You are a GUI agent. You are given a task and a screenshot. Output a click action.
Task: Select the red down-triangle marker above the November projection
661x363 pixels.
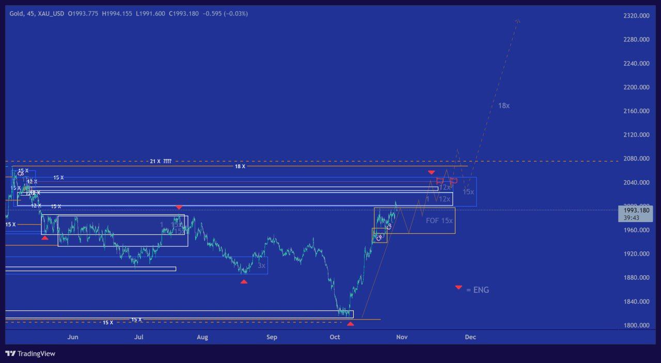tap(431, 172)
